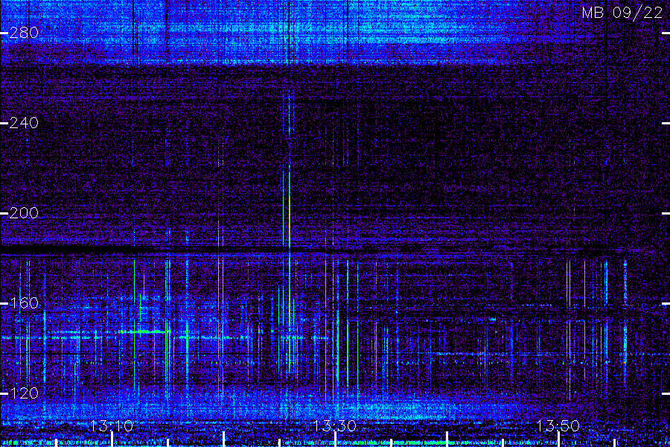
Task: Click the 160 frequency axis label
Action: (x=24, y=303)
